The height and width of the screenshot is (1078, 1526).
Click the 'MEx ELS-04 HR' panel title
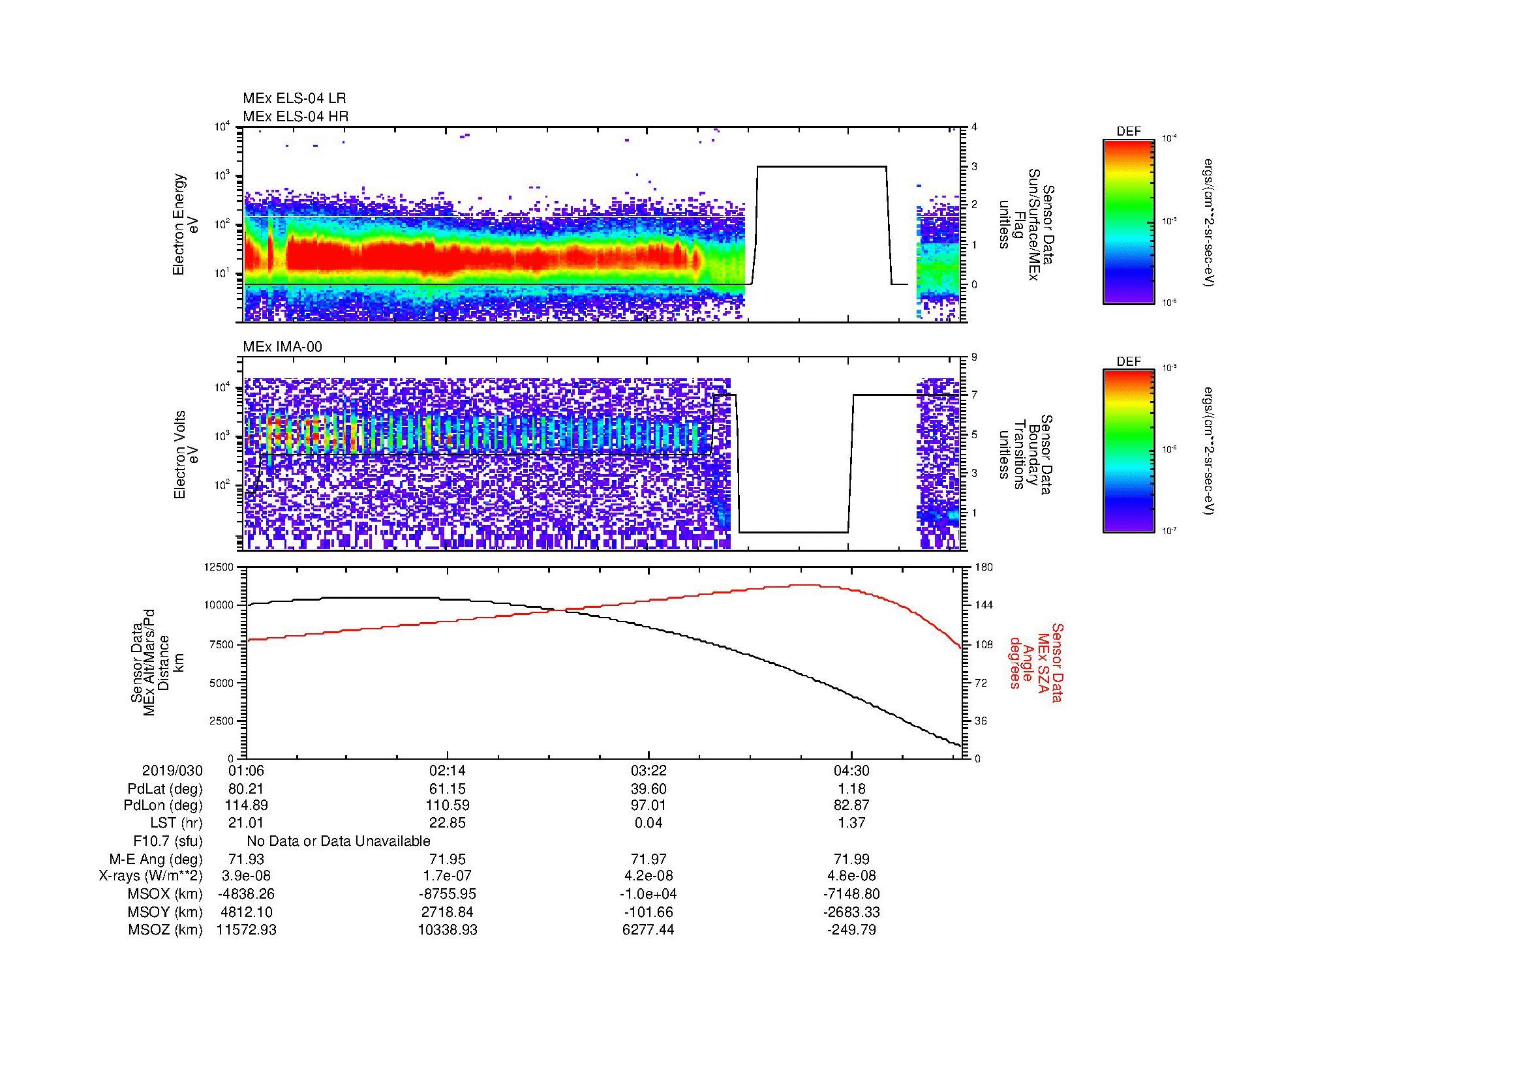click(x=296, y=116)
